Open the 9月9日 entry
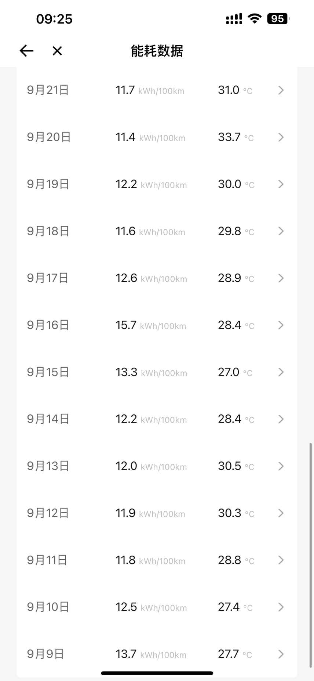314x681 pixels. (45, 654)
